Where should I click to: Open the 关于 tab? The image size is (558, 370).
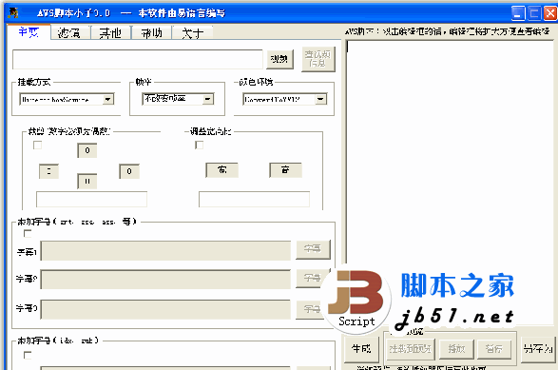coord(193,33)
